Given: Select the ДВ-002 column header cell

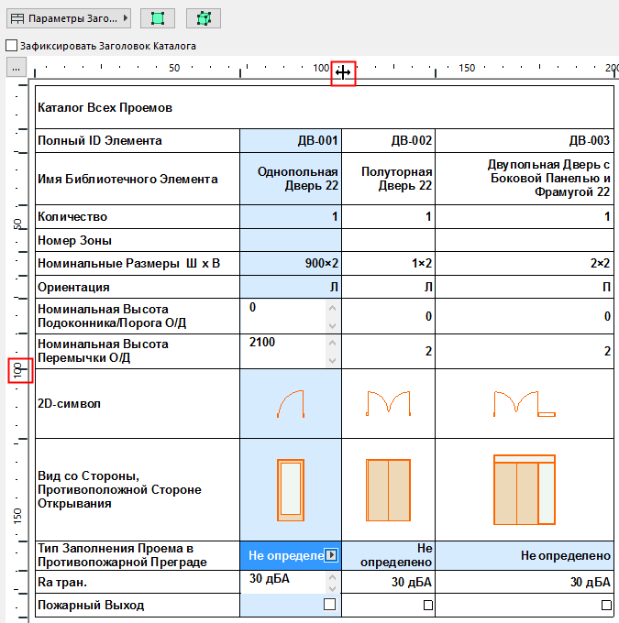Looking at the screenshot, I should (388, 140).
